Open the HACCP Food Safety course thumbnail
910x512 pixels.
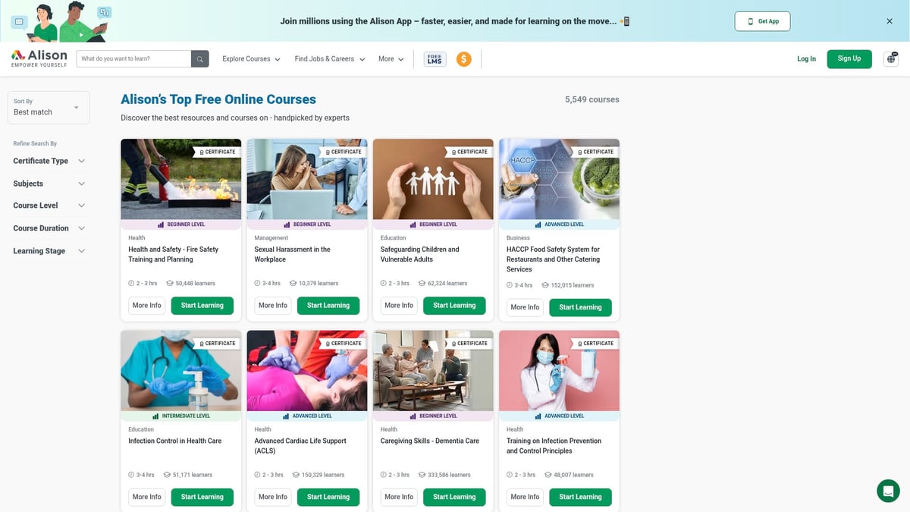click(x=559, y=179)
